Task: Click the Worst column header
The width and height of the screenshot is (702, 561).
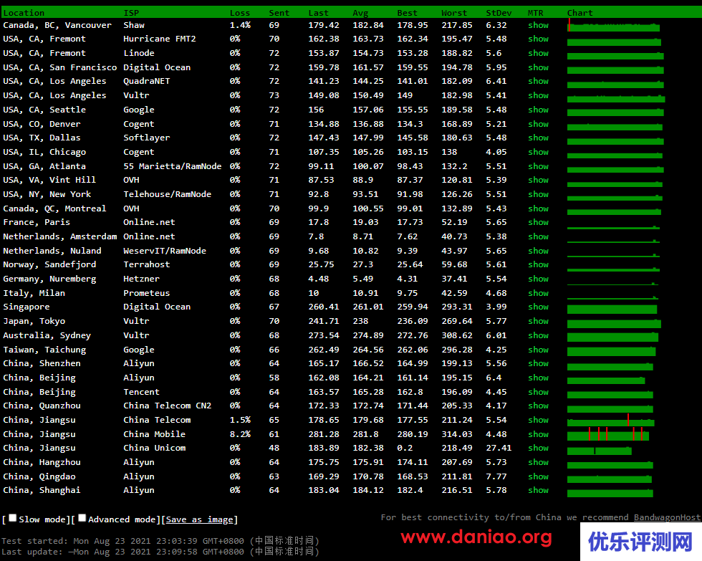Action: click(x=454, y=12)
